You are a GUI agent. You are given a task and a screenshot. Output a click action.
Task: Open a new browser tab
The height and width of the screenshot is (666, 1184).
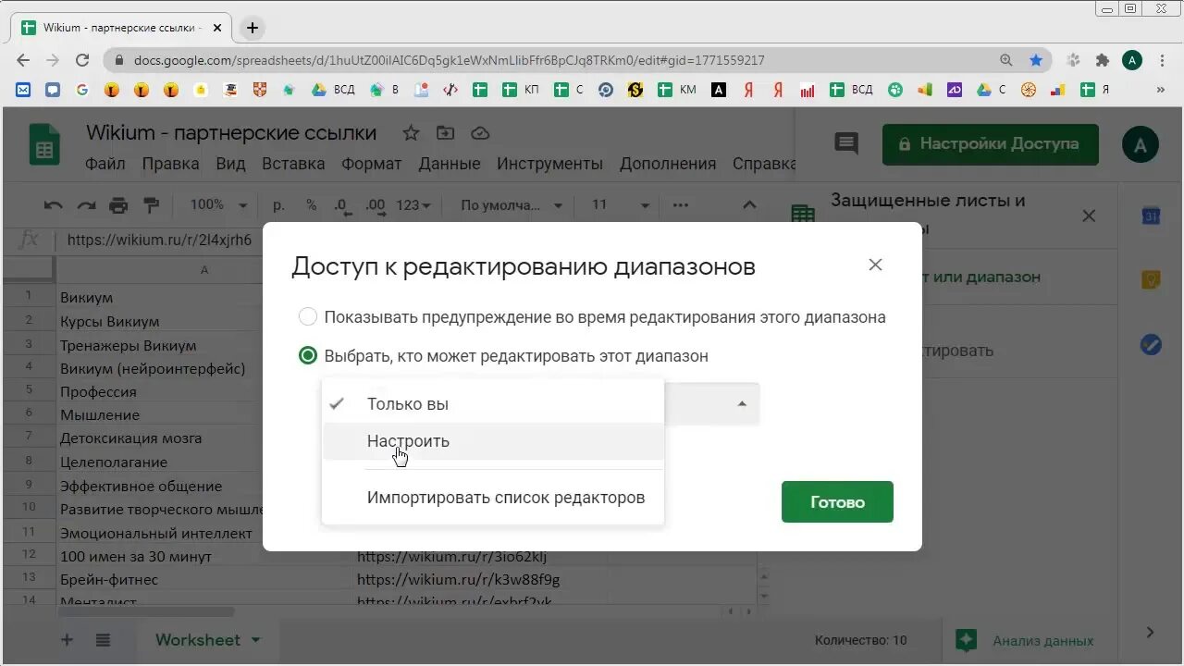tap(252, 28)
